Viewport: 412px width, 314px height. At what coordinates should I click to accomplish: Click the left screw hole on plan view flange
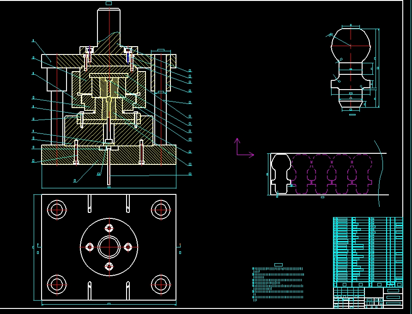tap(90, 247)
